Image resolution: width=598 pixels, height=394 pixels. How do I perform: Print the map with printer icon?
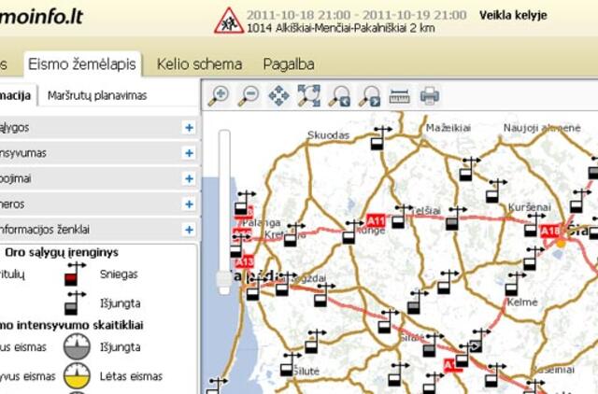click(x=430, y=95)
